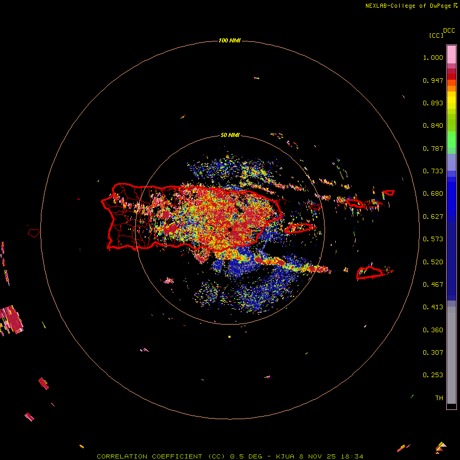Click the 0.893 scale value
The width and height of the screenshot is (460, 460).
(433, 103)
